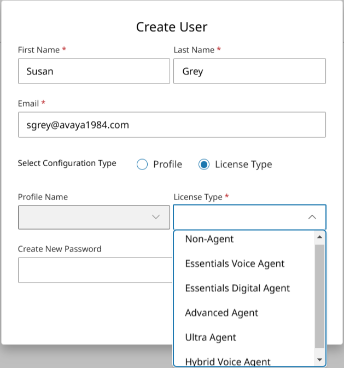Click the scrollbar up arrow in license list
The image size is (344, 368).
[x=319, y=237]
